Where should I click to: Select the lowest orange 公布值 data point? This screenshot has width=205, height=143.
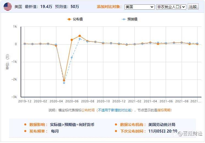(64, 80)
